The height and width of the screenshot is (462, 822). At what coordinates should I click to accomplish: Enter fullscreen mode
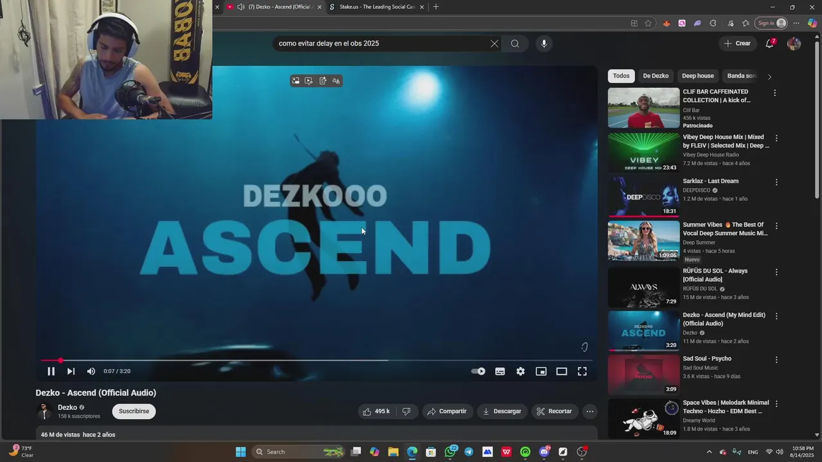coord(582,371)
